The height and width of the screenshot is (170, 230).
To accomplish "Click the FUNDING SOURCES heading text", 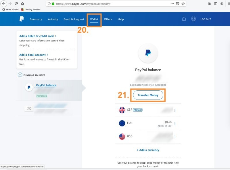I will click(x=34, y=75).
